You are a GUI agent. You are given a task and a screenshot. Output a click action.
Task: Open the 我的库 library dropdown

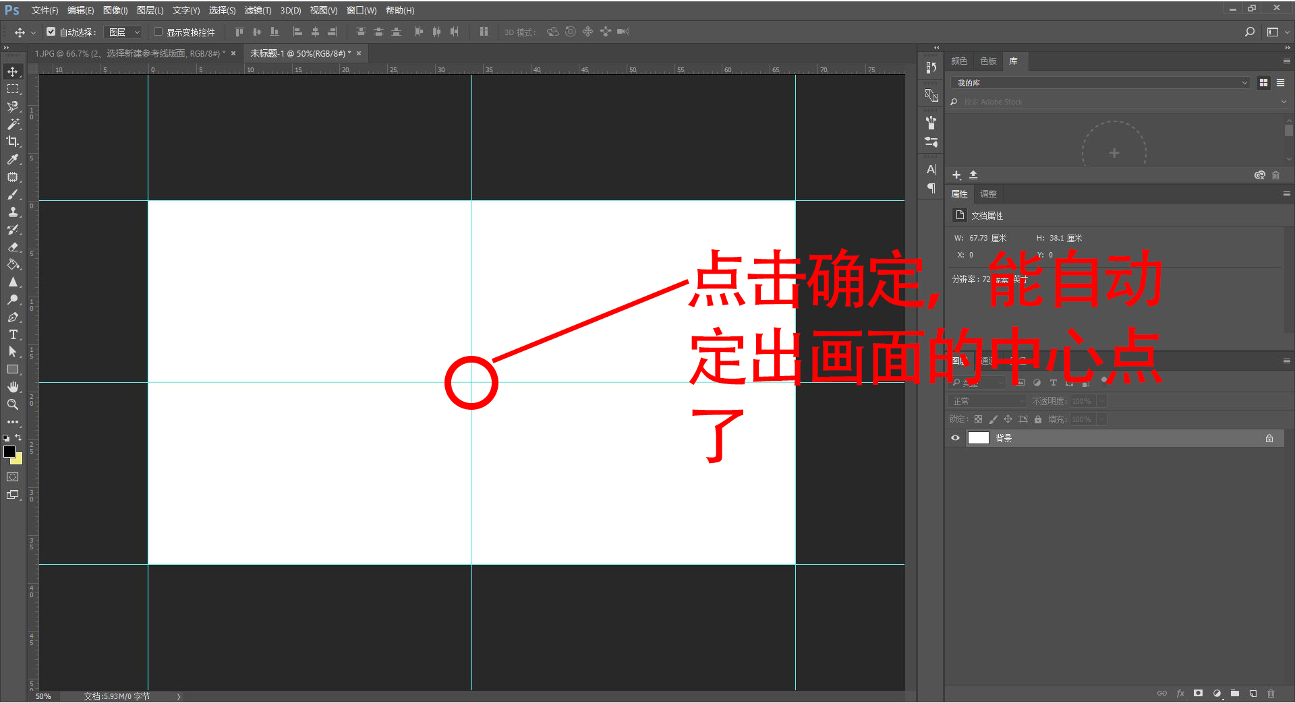(1101, 83)
